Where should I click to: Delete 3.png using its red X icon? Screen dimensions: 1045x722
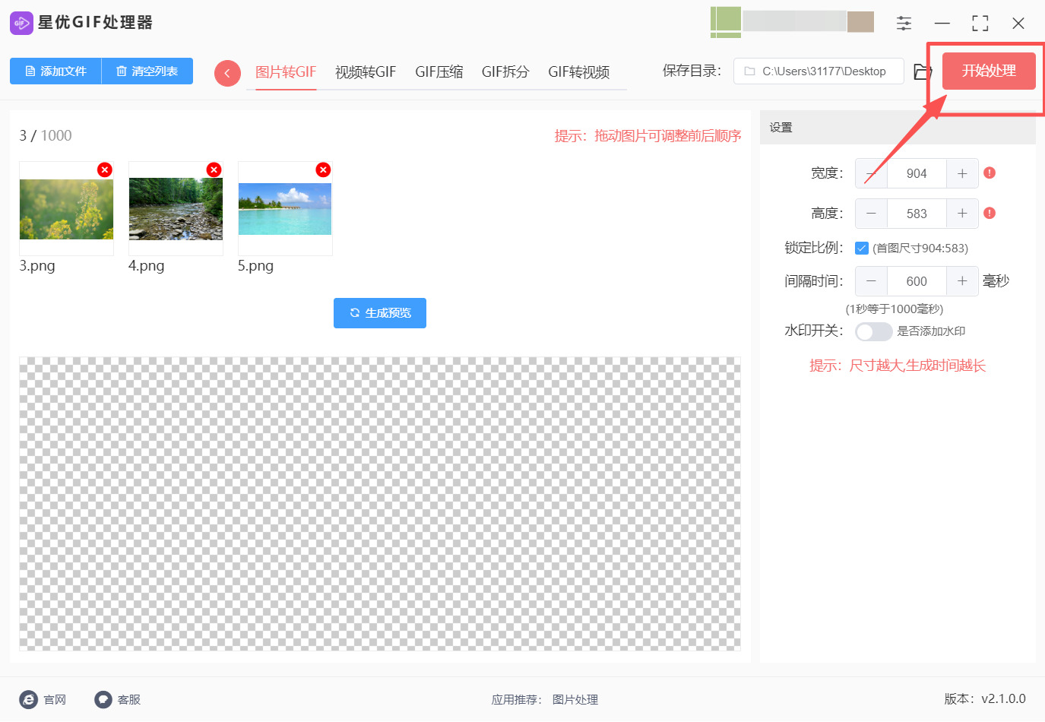104,169
